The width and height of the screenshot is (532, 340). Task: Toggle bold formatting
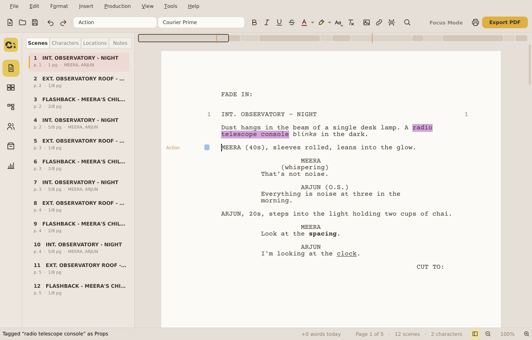[254, 22]
